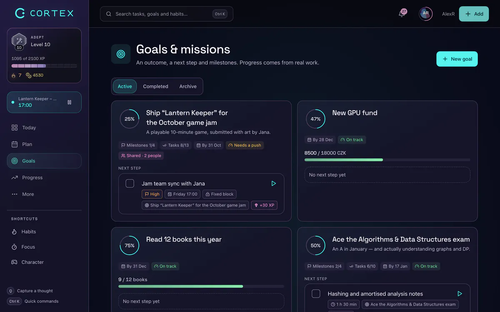Click No next step yet in Read 12 books

(201, 301)
